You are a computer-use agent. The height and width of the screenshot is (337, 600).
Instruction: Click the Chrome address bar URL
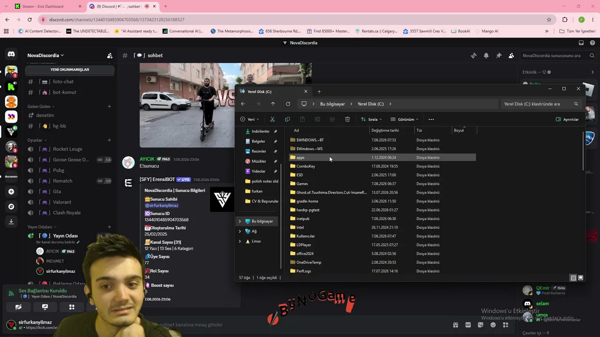click(x=117, y=20)
